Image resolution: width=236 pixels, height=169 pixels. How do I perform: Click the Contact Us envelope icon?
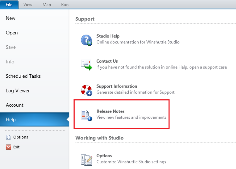tap(86, 65)
